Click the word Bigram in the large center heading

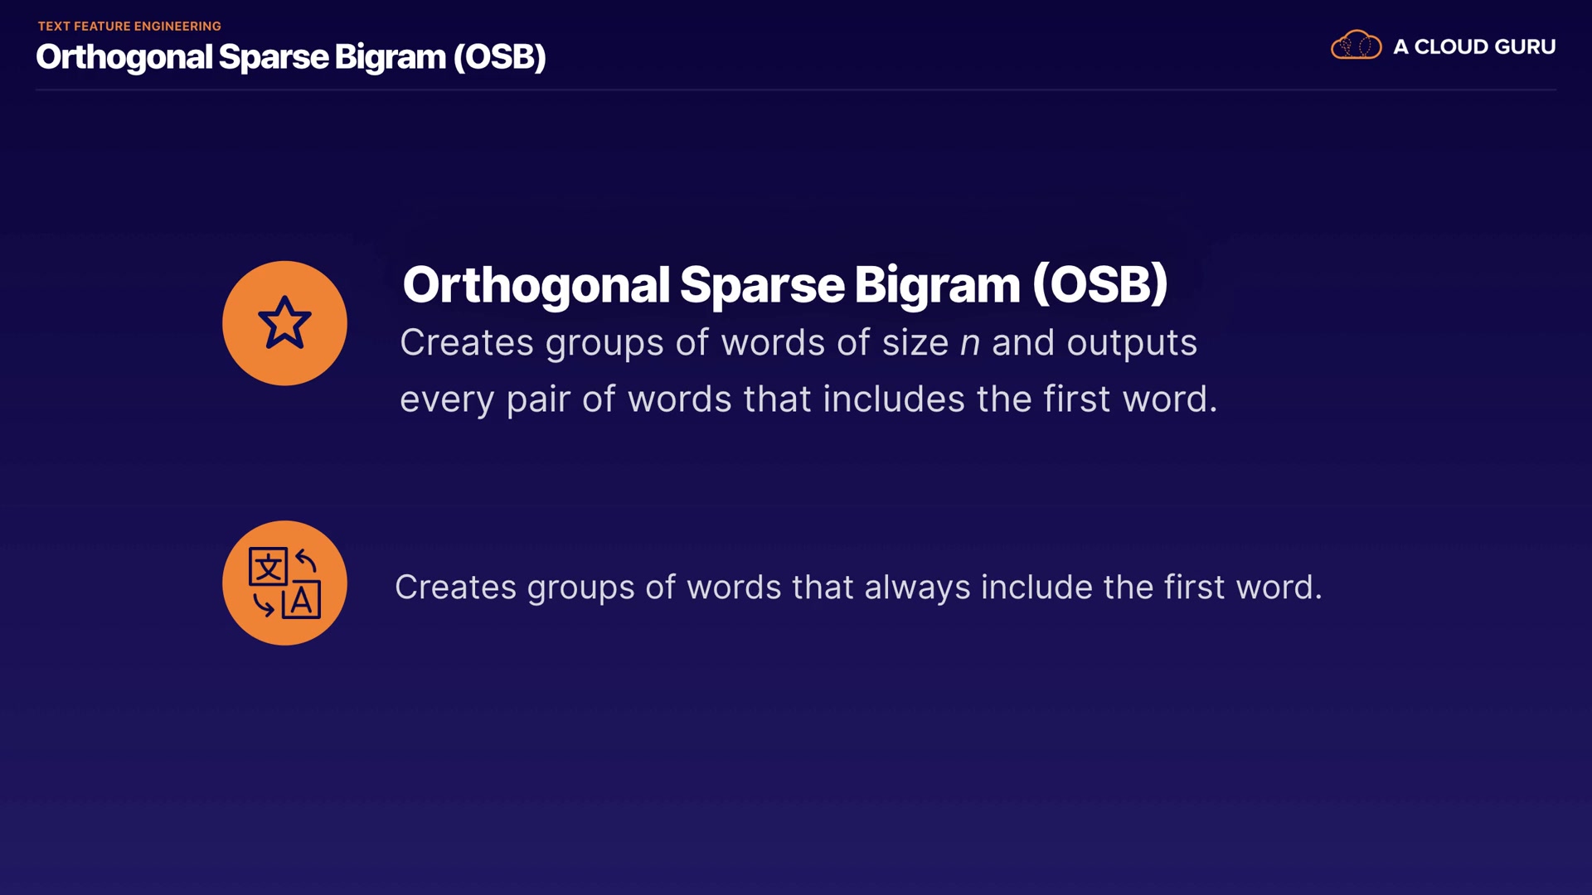(937, 285)
